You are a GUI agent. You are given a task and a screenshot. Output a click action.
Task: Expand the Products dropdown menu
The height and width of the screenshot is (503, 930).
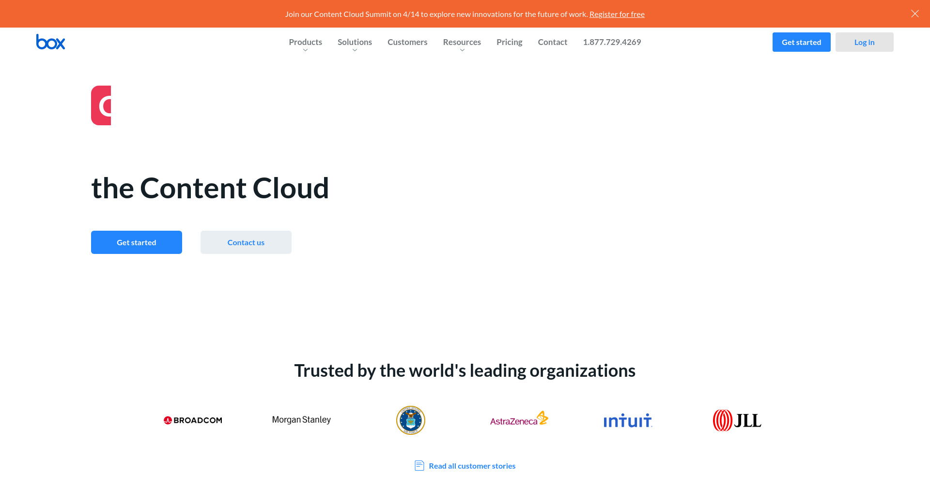(305, 43)
